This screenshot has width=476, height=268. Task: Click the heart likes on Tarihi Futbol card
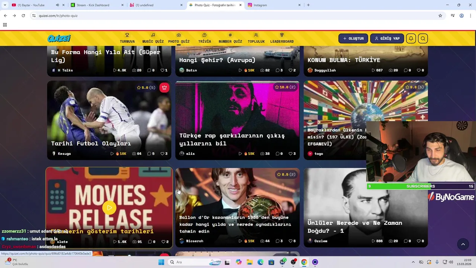pyautogui.click(x=164, y=153)
